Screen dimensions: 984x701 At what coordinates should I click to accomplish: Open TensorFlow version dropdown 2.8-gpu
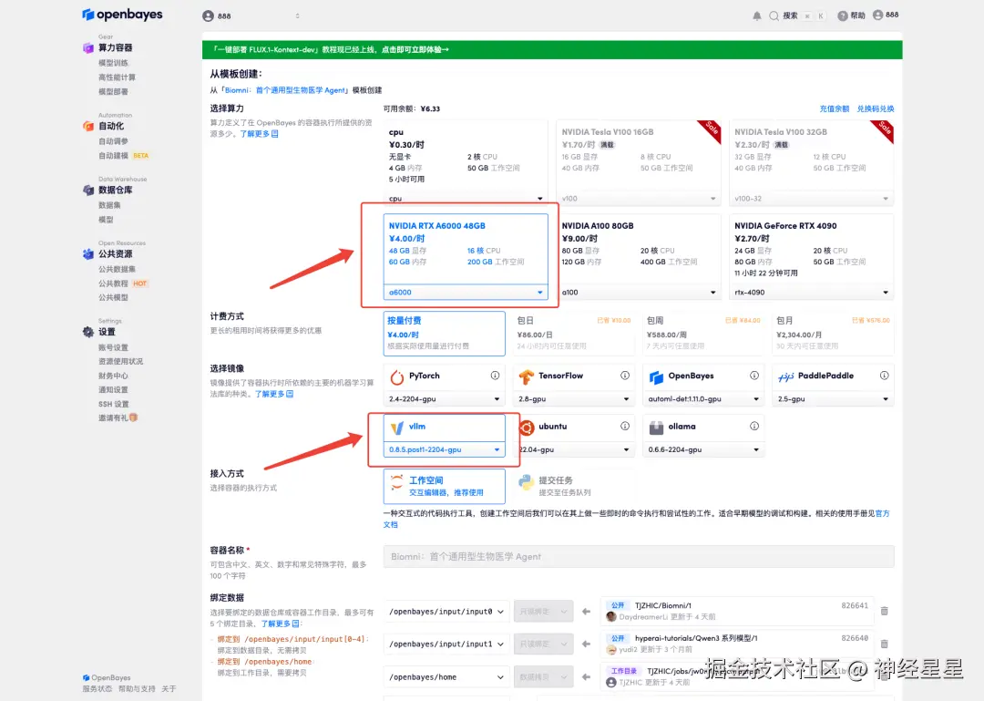pos(574,399)
